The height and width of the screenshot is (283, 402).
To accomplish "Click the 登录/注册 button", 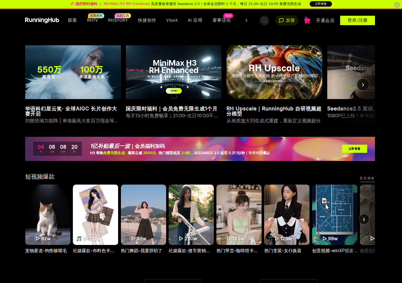I will pos(357,20).
